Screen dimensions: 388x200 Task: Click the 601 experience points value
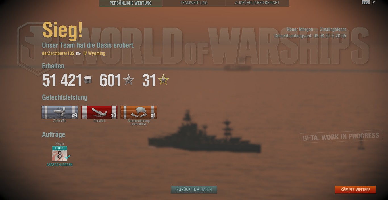pos(110,80)
